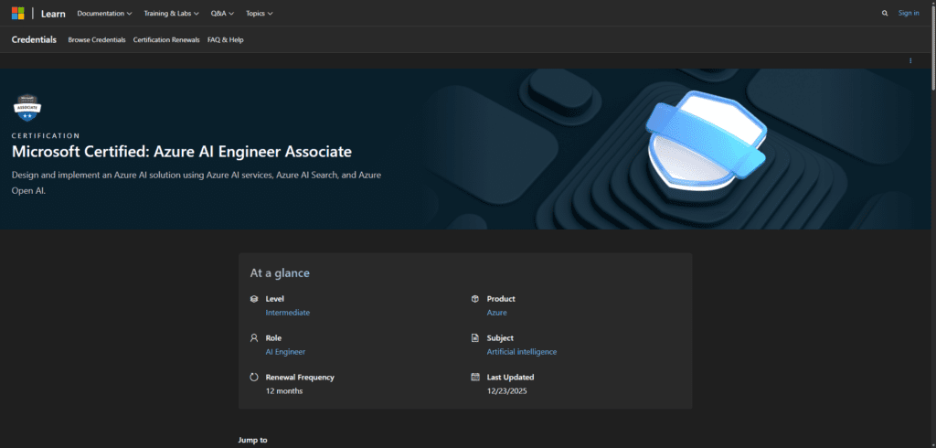Click the Renewal Frequency circular icon

[x=254, y=378]
